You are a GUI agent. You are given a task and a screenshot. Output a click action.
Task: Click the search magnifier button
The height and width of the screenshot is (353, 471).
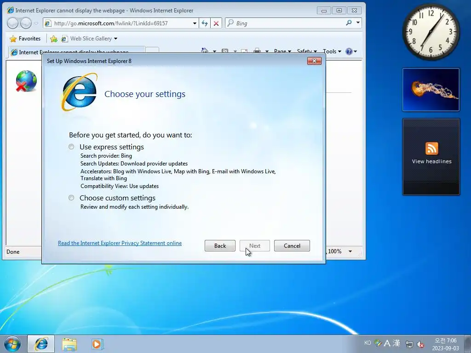pyautogui.click(x=349, y=23)
